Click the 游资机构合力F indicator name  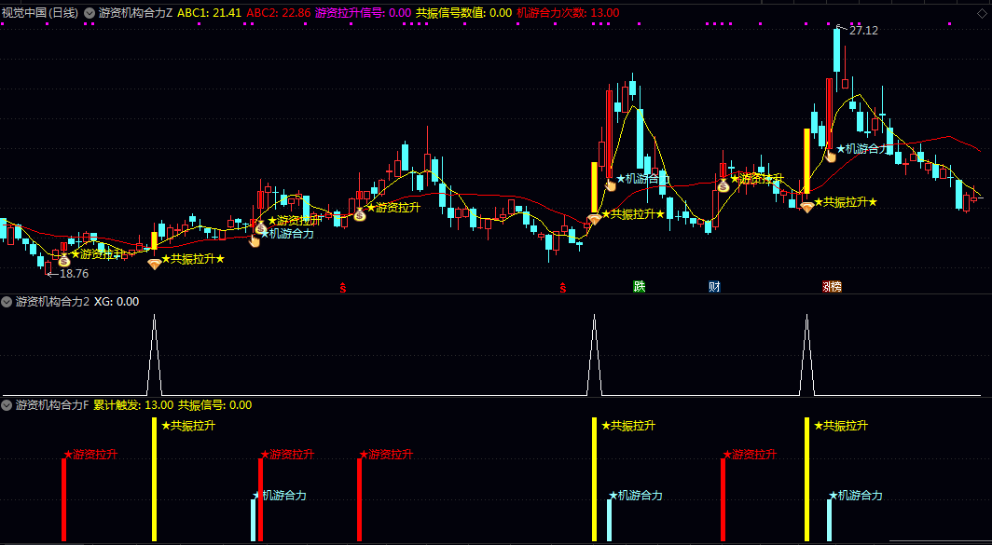(x=52, y=404)
